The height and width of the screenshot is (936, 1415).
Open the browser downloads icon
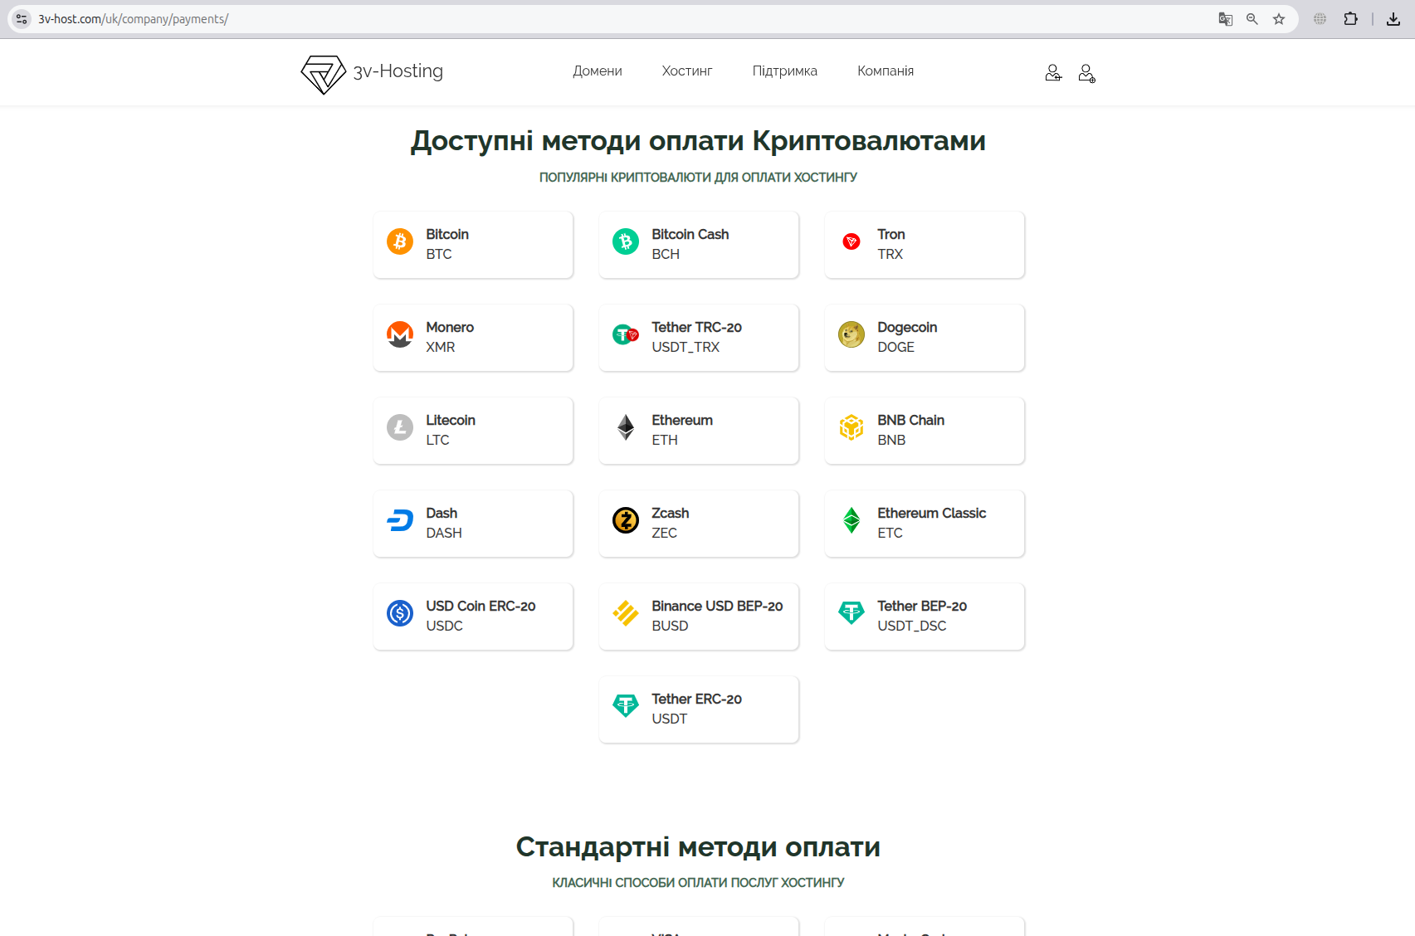[1393, 19]
